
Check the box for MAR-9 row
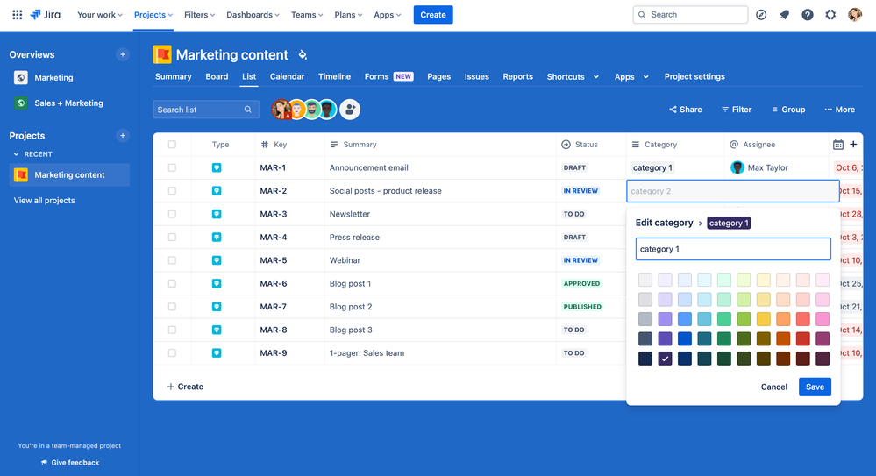[172, 353]
